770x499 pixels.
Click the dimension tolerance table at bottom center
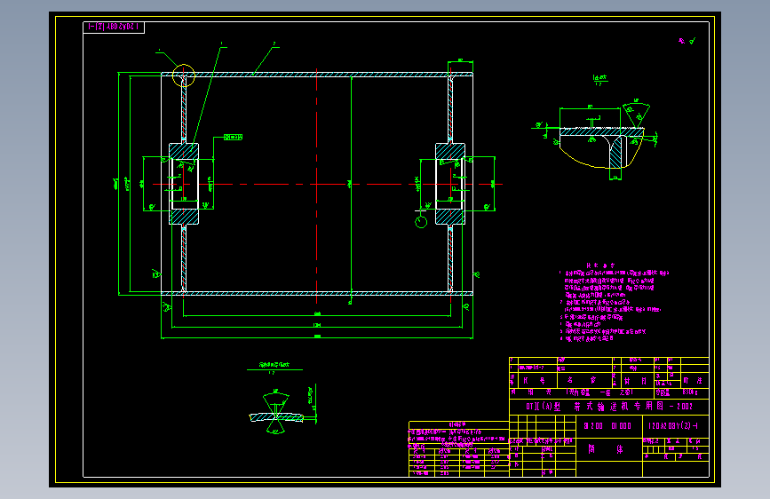pos(458,449)
